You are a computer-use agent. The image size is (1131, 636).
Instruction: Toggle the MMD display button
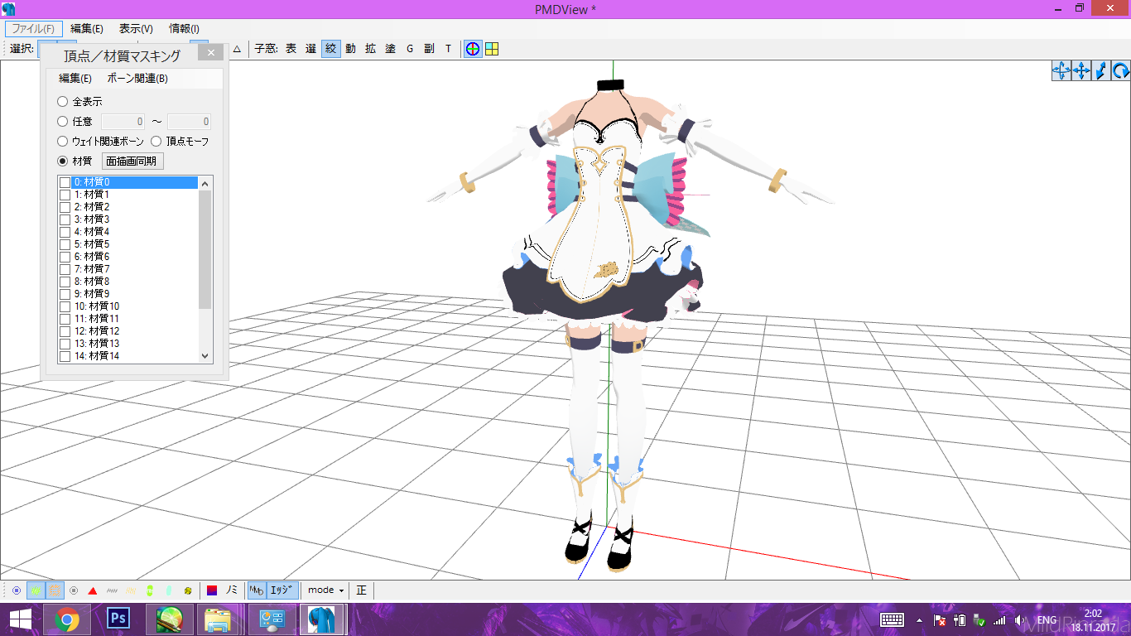(x=257, y=590)
